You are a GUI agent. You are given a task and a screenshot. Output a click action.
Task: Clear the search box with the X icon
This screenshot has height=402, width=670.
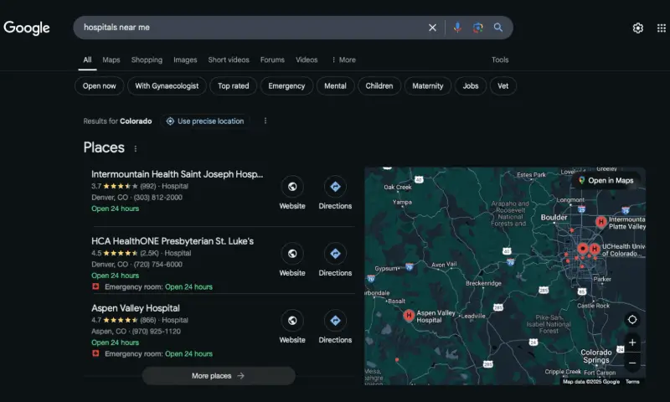coord(432,28)
